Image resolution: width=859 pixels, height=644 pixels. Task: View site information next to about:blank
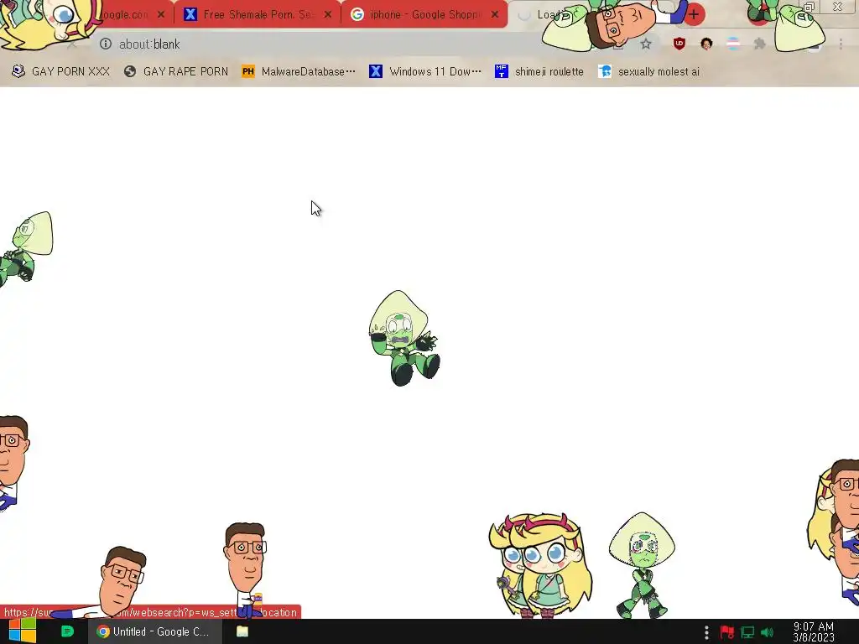106,44
